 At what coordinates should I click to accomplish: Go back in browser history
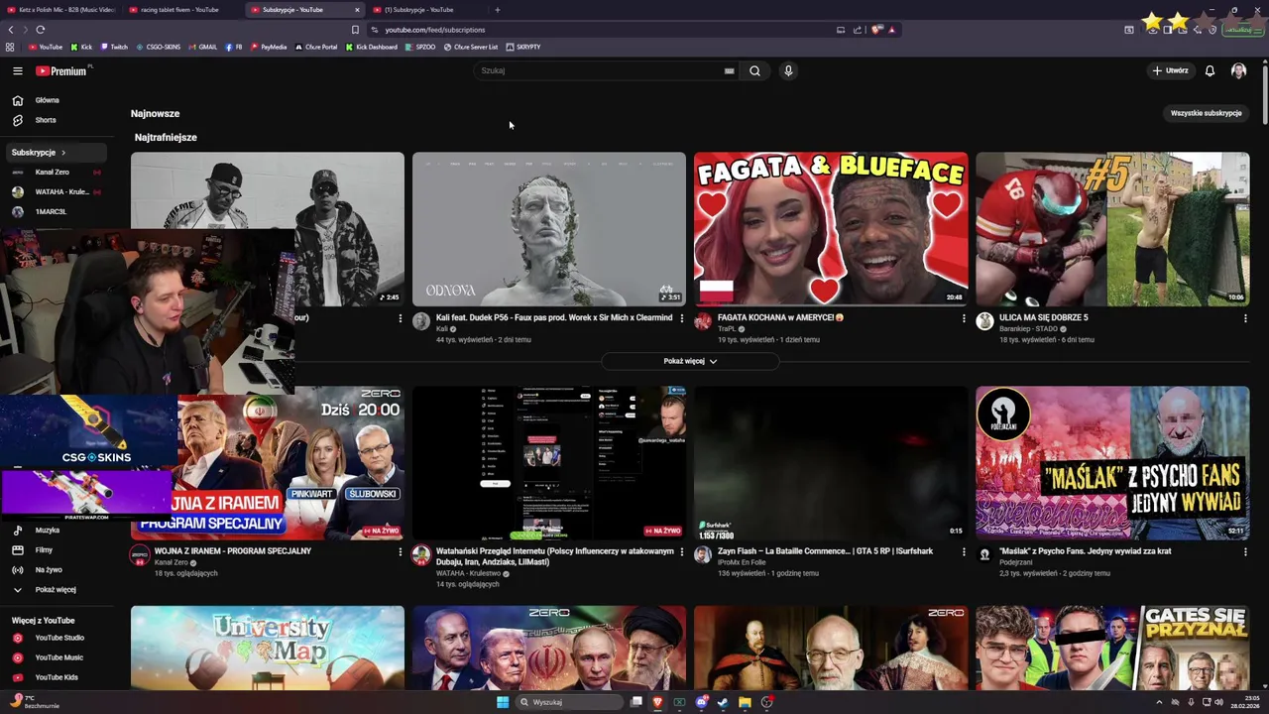11,30
